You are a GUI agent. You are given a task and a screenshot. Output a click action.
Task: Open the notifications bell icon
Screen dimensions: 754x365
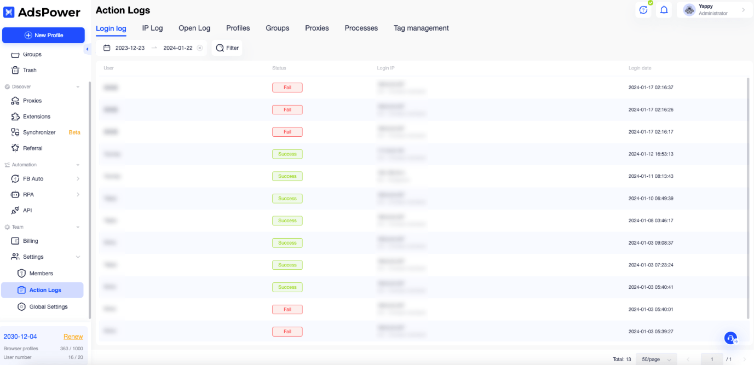664,10
